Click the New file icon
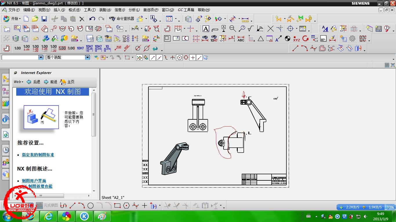The width and height of the screenshot is (396, 222). coord(26,19)
